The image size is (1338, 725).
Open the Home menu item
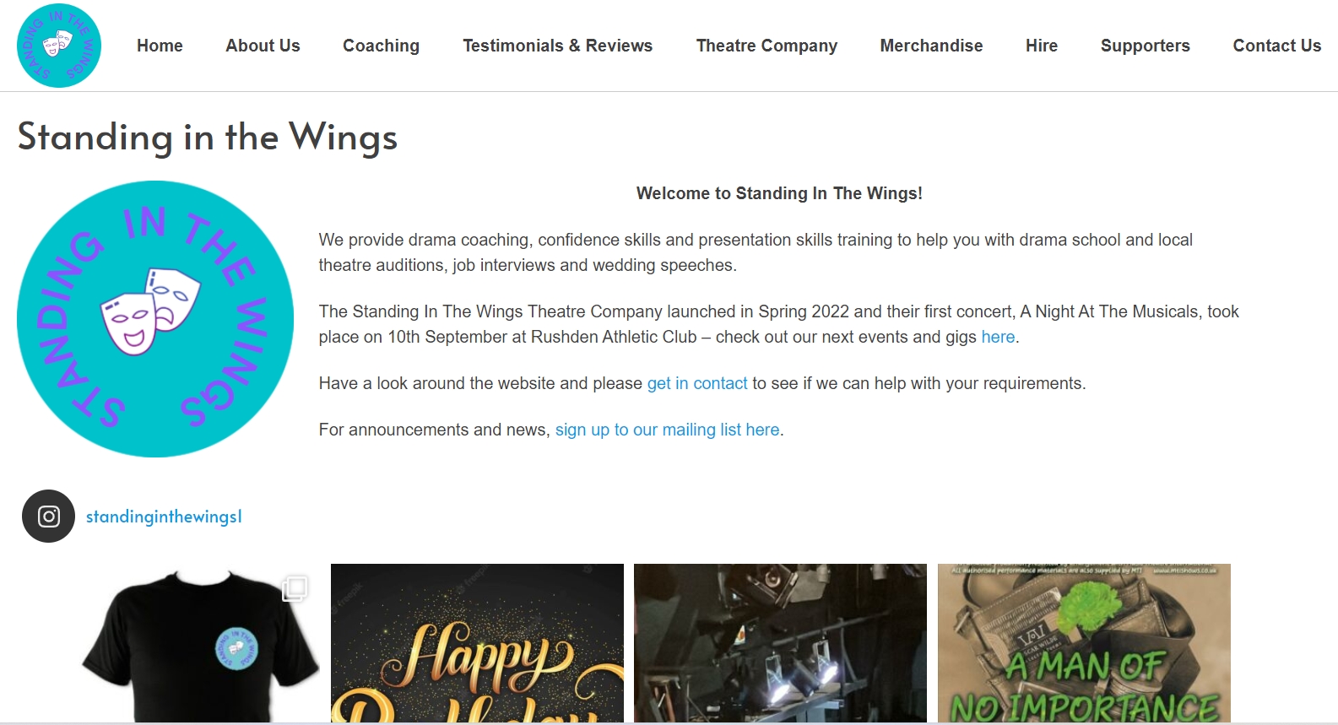click(160, 46)
